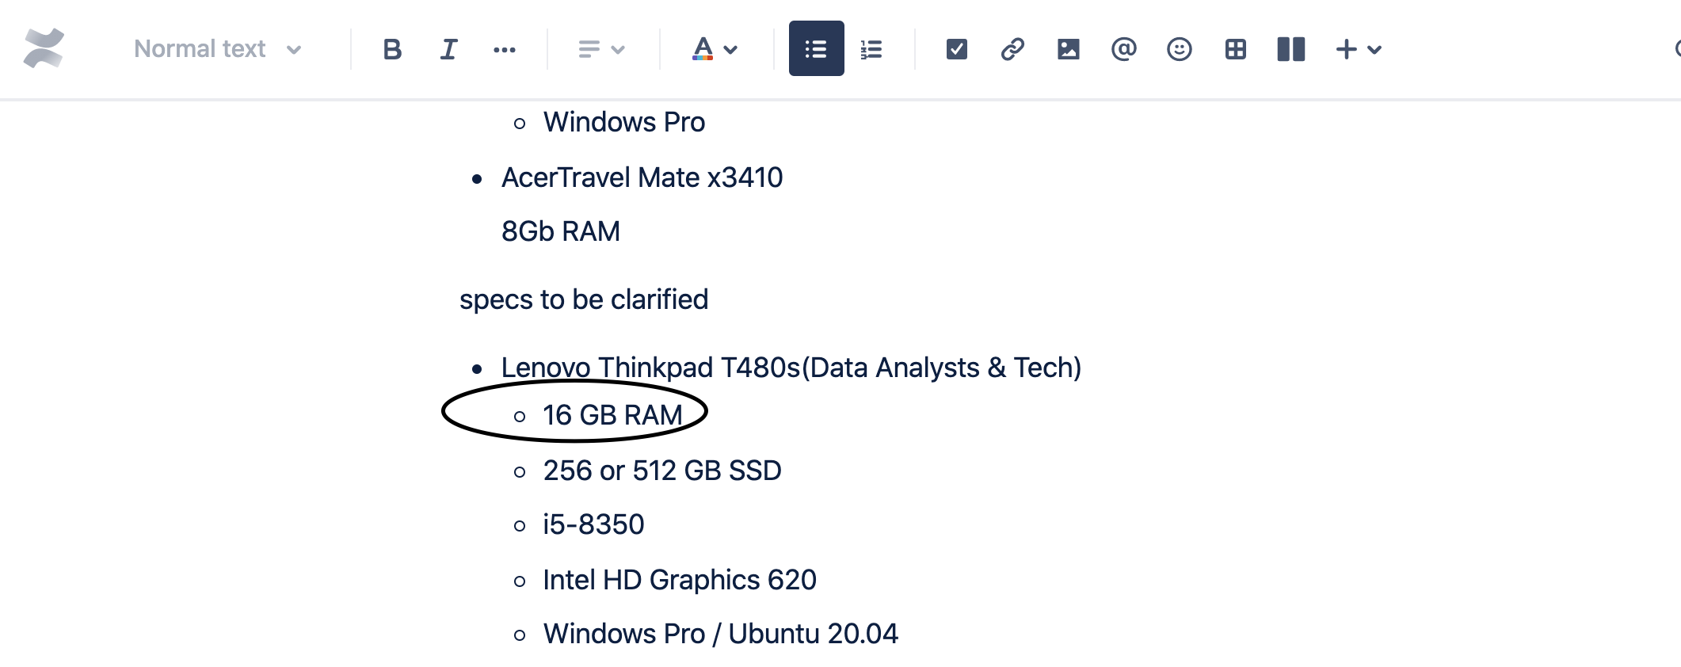The image size is (1681, 667).
Task: Insert a column layout
Action: point(1290,49)
